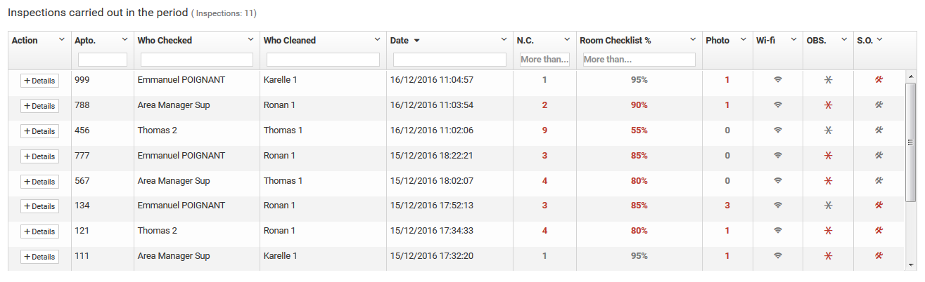
Task: Click the red OBS. asterisk for apartment 788
Action: [828, 105]
